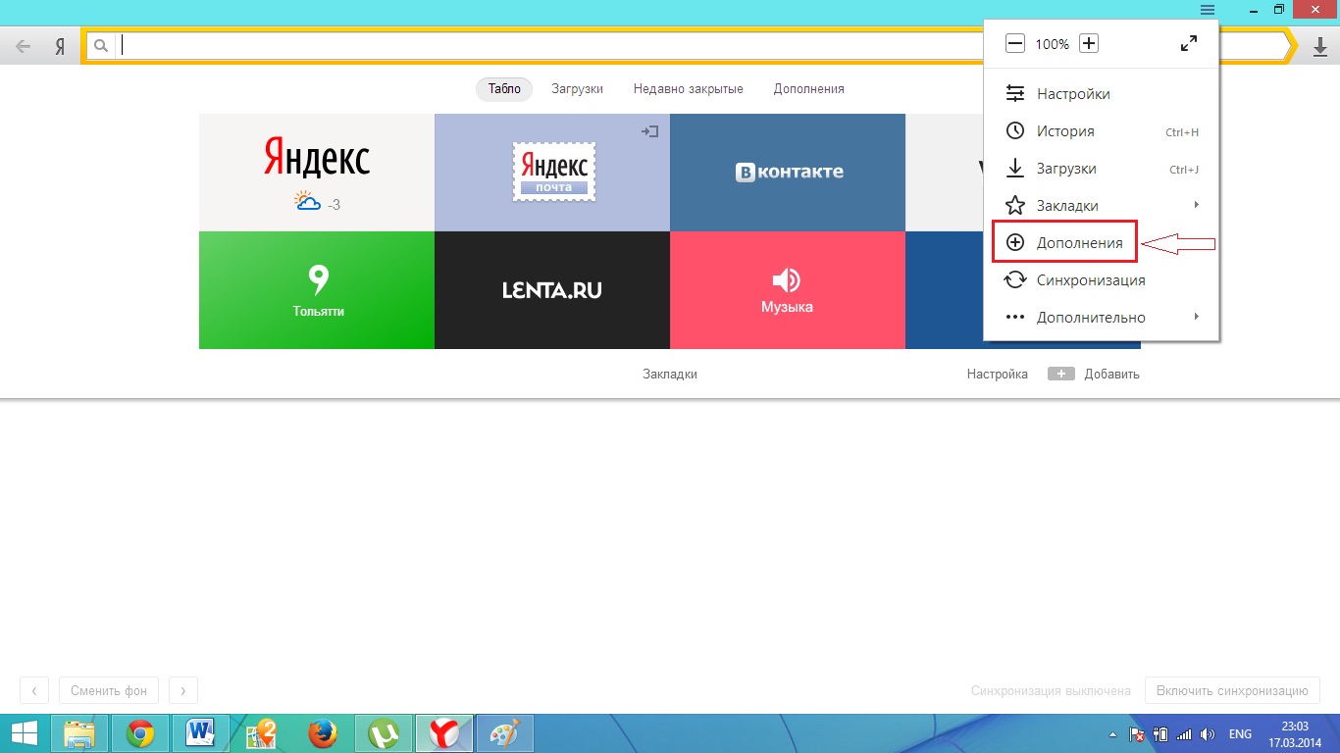
Task: Open Microsoft Word from the taskbar
Action: point(200,733)
